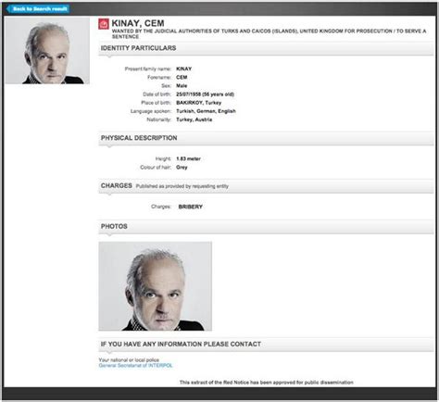Click the 'Colour of hair:' label

[156, 168]
